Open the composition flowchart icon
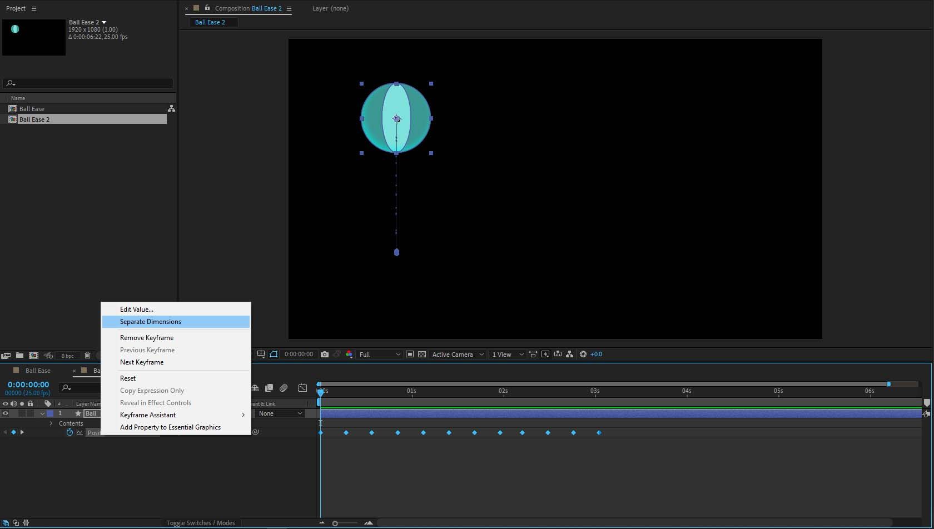 pos(569,355)
